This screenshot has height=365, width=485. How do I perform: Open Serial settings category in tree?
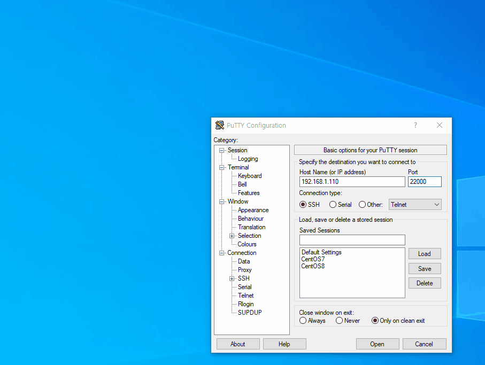point(245,287)
